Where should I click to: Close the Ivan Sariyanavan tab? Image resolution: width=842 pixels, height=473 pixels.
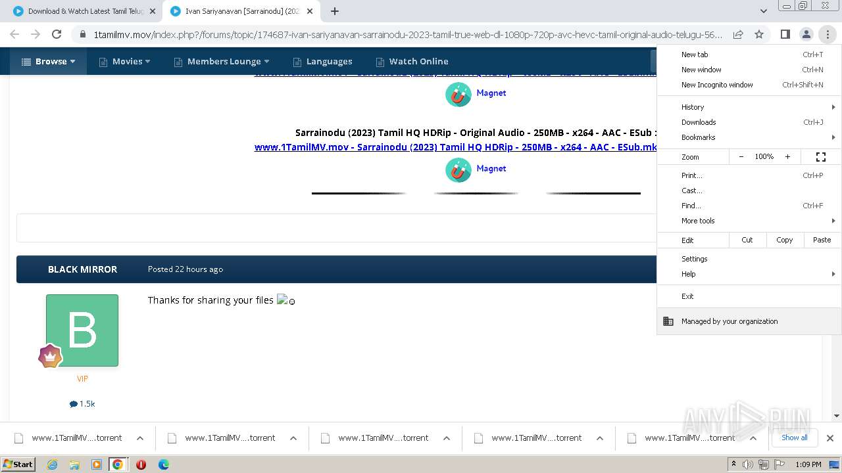pos(310,11)
